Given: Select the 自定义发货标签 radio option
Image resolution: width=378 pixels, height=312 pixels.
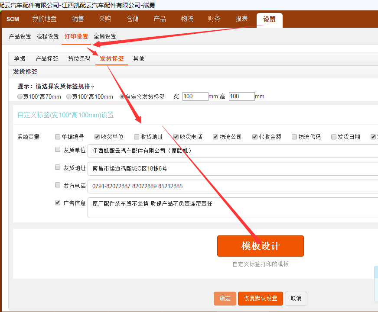Looking at the screenshot, I should click(122, 96).
